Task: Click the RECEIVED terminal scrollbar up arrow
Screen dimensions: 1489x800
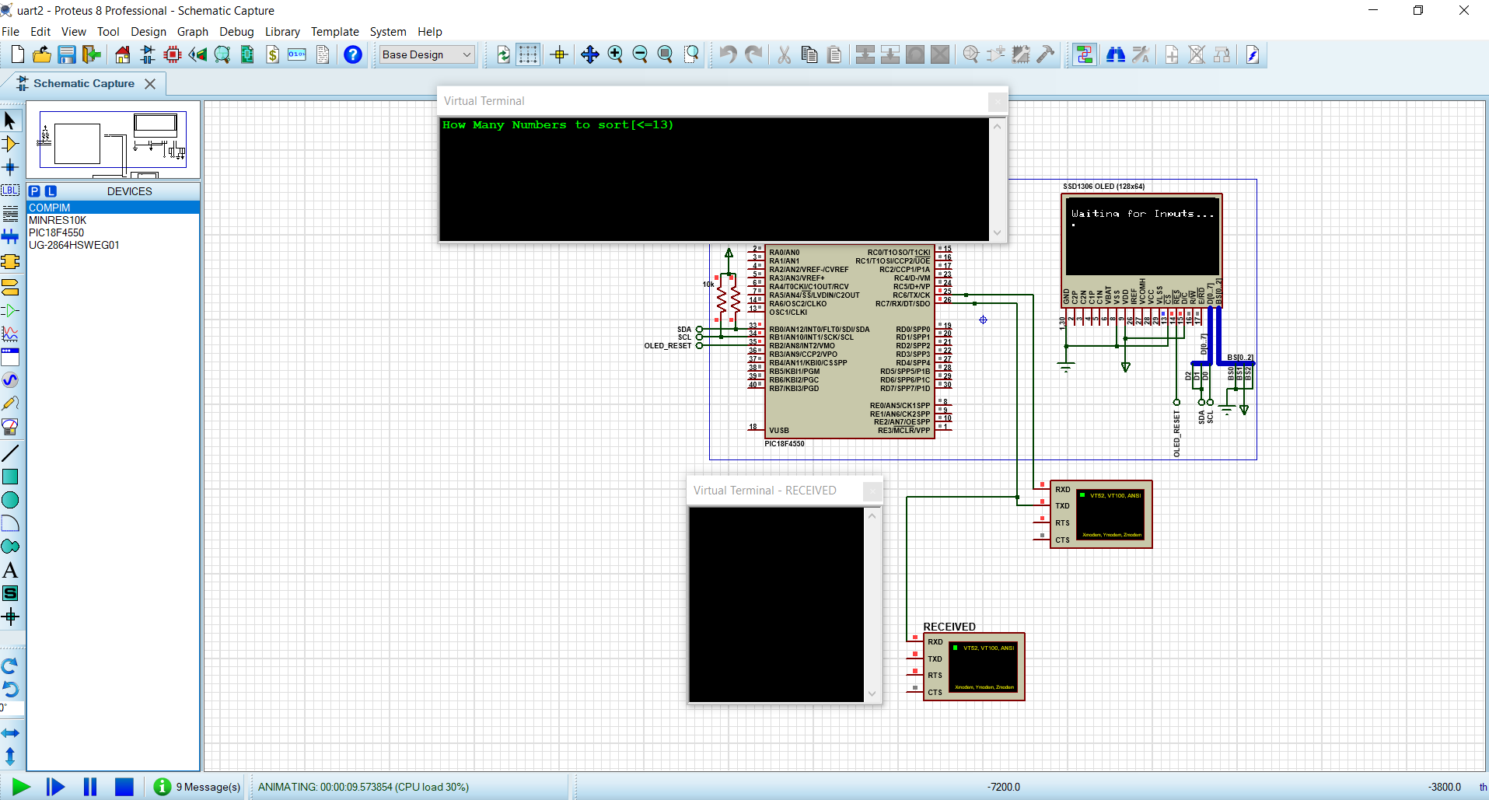Action: click(872, 516)
